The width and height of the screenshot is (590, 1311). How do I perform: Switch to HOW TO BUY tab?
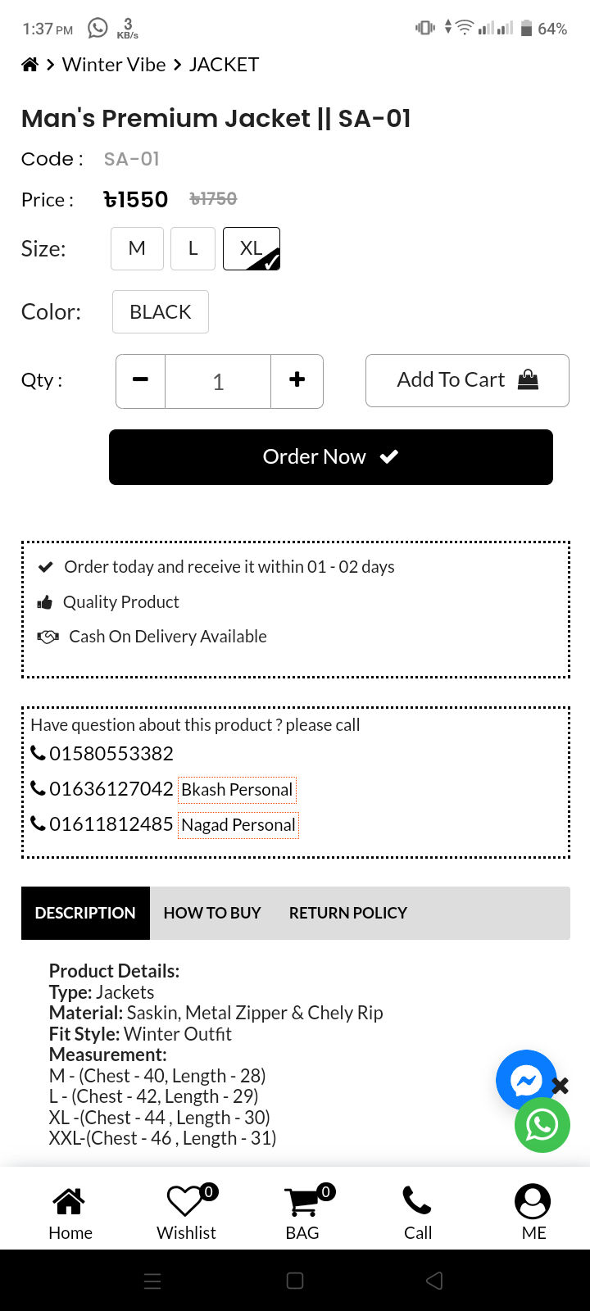click(x=212, y=913)
